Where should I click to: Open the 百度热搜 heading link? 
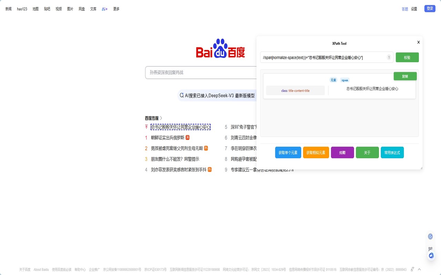click(152, 118)
